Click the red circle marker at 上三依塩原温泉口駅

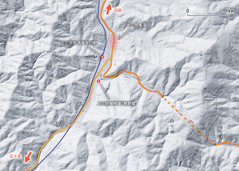tap(103, 57)
